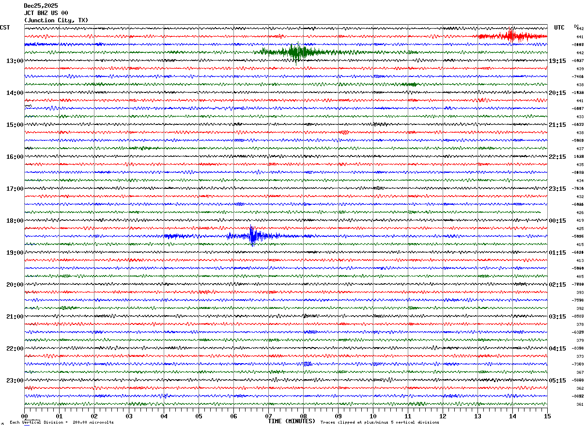Select the 23:00 CST time label
The height and width of the screenshot is (429, 586).
pyautogui.click(x=15, y=381)
